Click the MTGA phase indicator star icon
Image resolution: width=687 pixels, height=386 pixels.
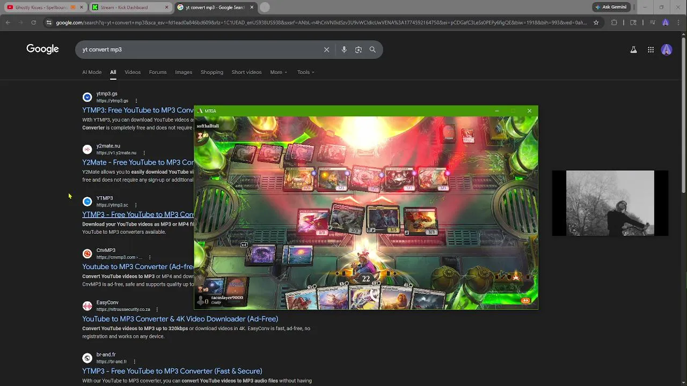[x=516, y=277]
